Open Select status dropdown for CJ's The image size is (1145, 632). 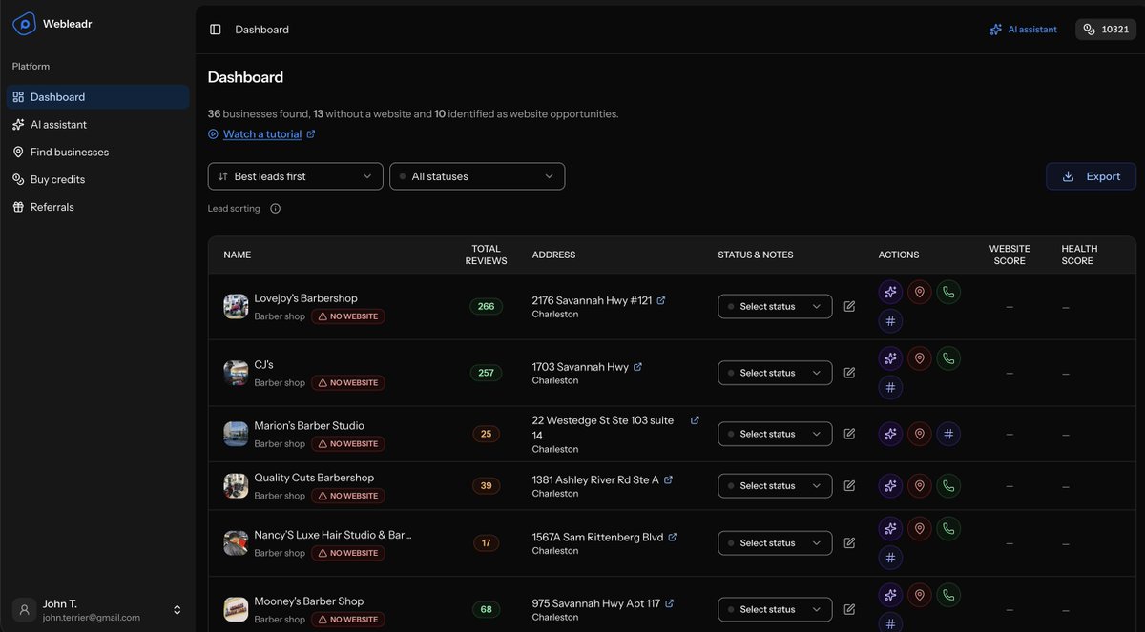pyautogui.click(x=775, y=374)
